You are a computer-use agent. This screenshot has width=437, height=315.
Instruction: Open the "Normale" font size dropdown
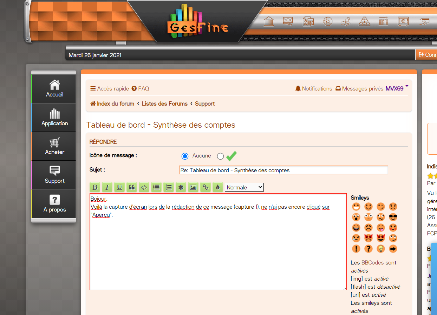click(x=244, y=187)
